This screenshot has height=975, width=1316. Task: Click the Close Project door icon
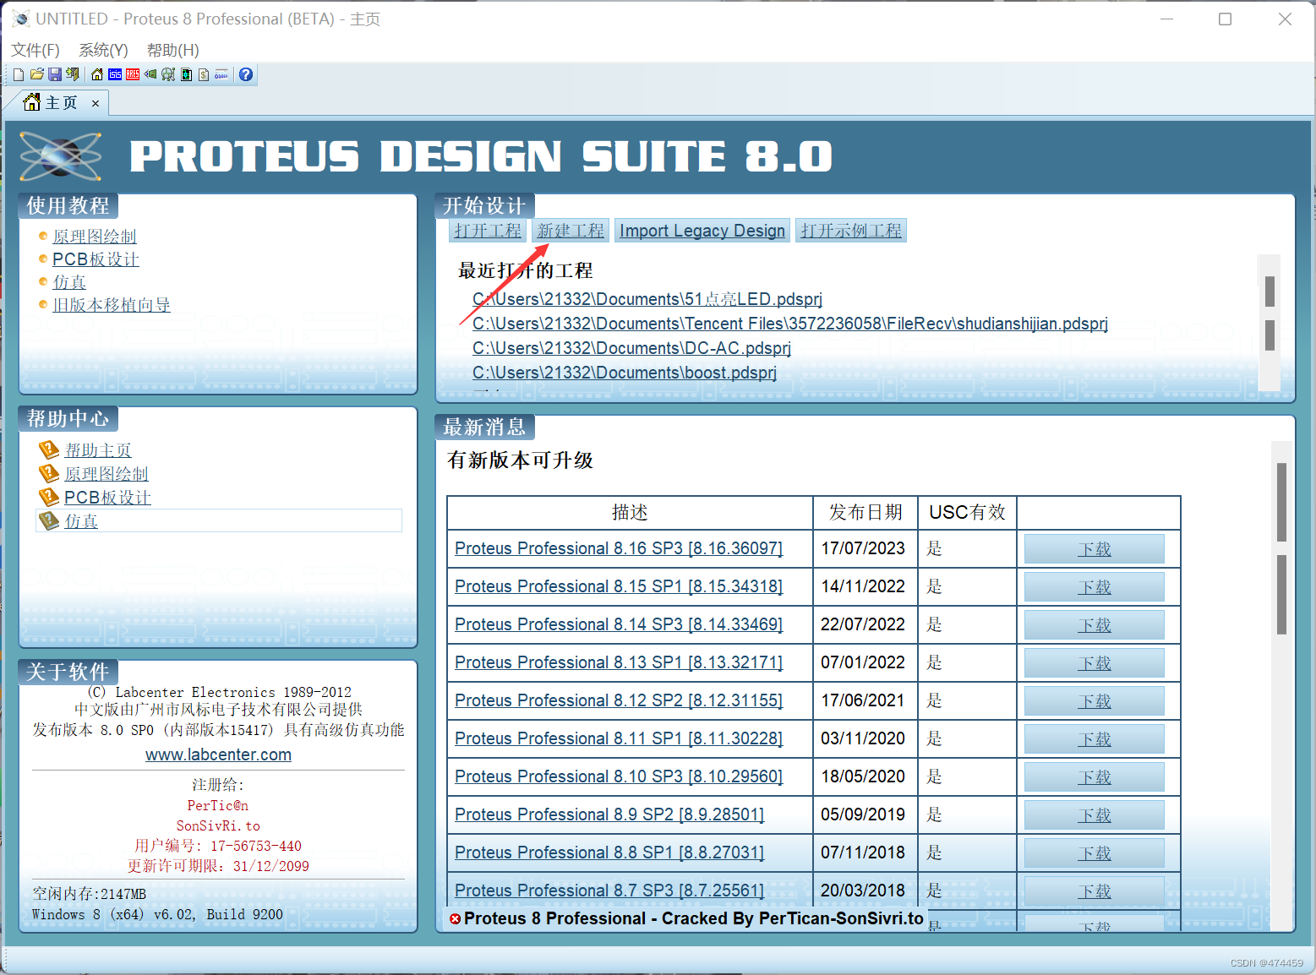[x=73, y=74]
